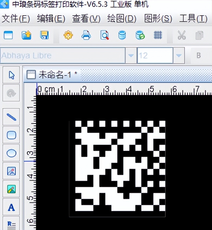Select the vector image tool with pencil
The width and height of the screenshot is (212, 230).
point(11,189)
